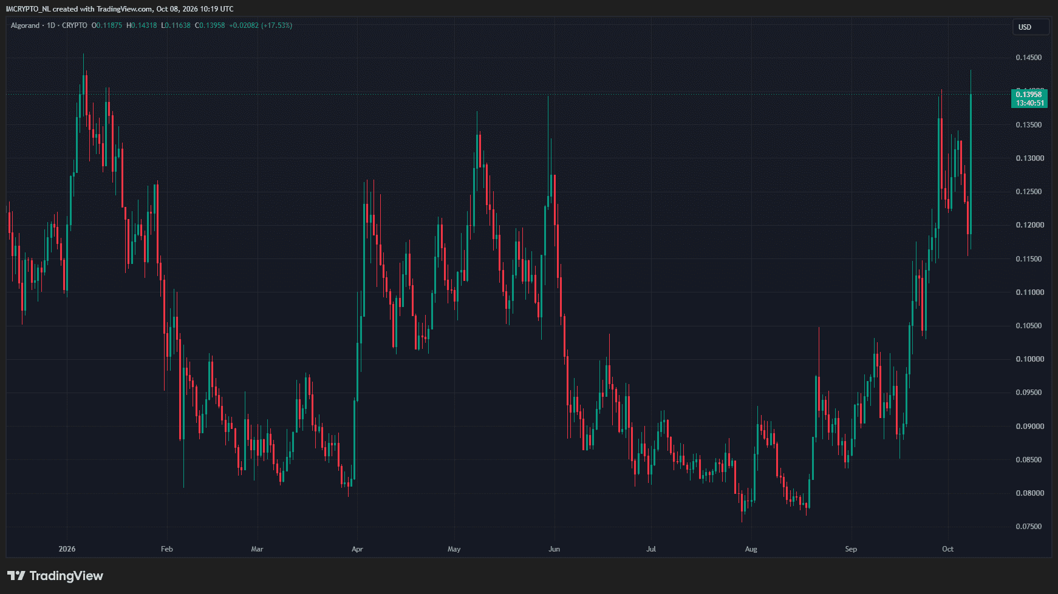Click the open value 0.11875
The image size is (1058, 594).
point(107,25)
